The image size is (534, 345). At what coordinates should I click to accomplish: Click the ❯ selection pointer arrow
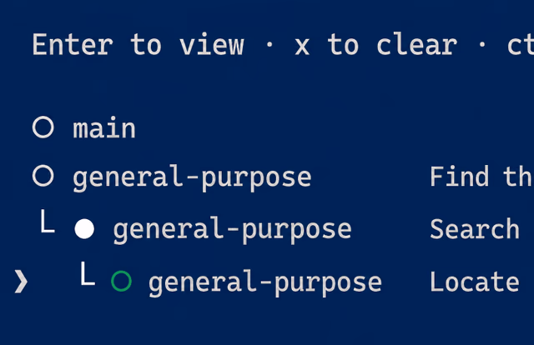coord(21,281)
